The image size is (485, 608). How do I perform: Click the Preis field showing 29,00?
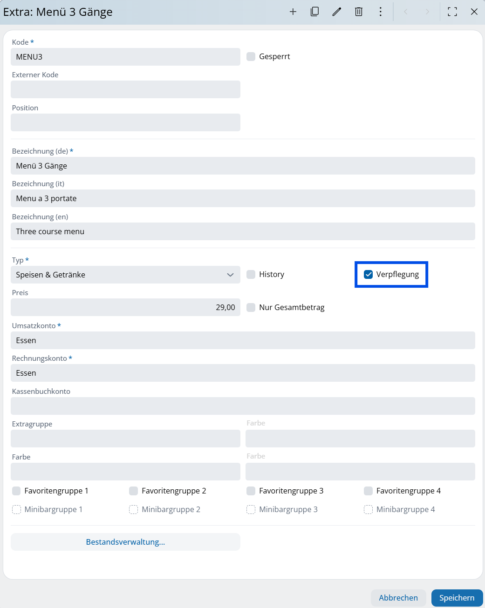(125, 307)
